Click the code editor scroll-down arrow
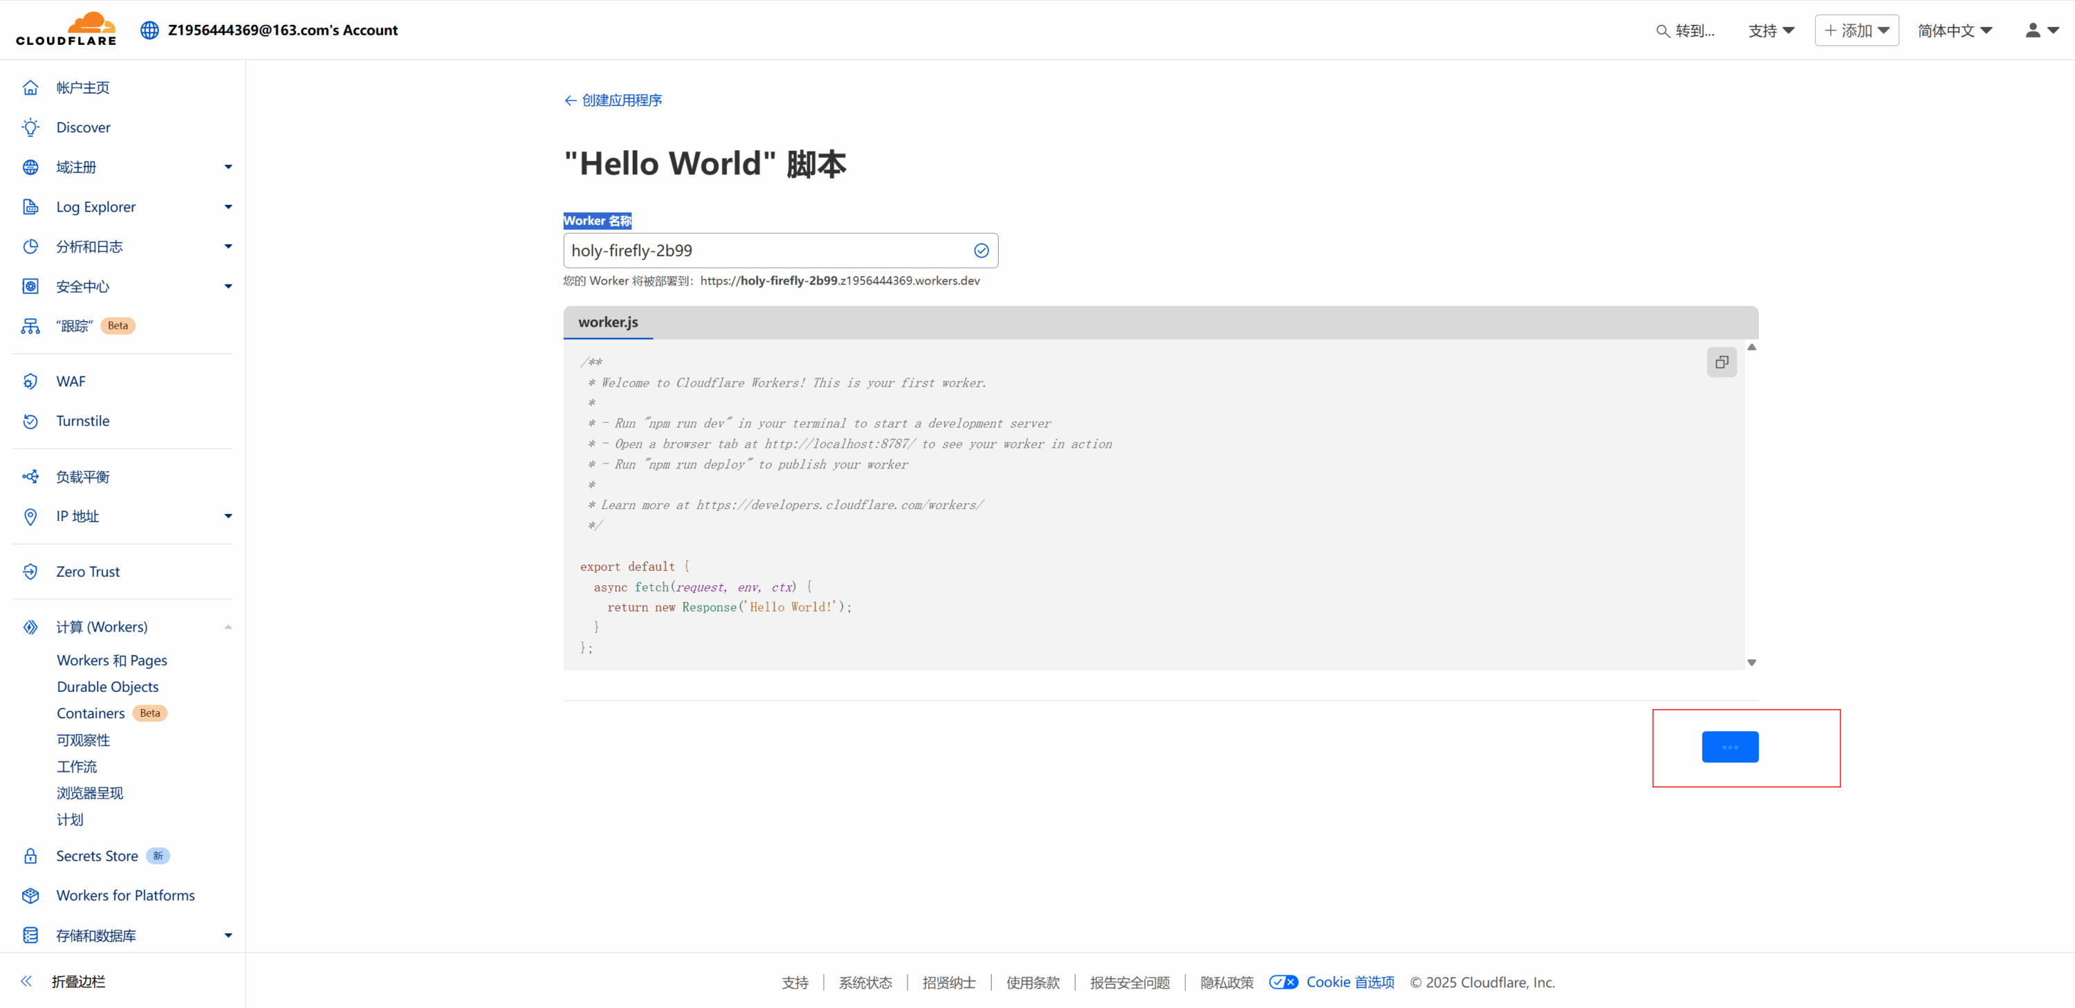Screen dimensions: 2075x1008 (1751, 662)
